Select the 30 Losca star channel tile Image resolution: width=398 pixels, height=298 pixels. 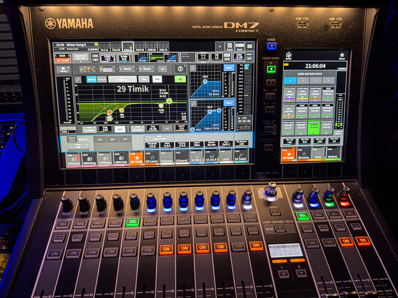pos(152,158)
